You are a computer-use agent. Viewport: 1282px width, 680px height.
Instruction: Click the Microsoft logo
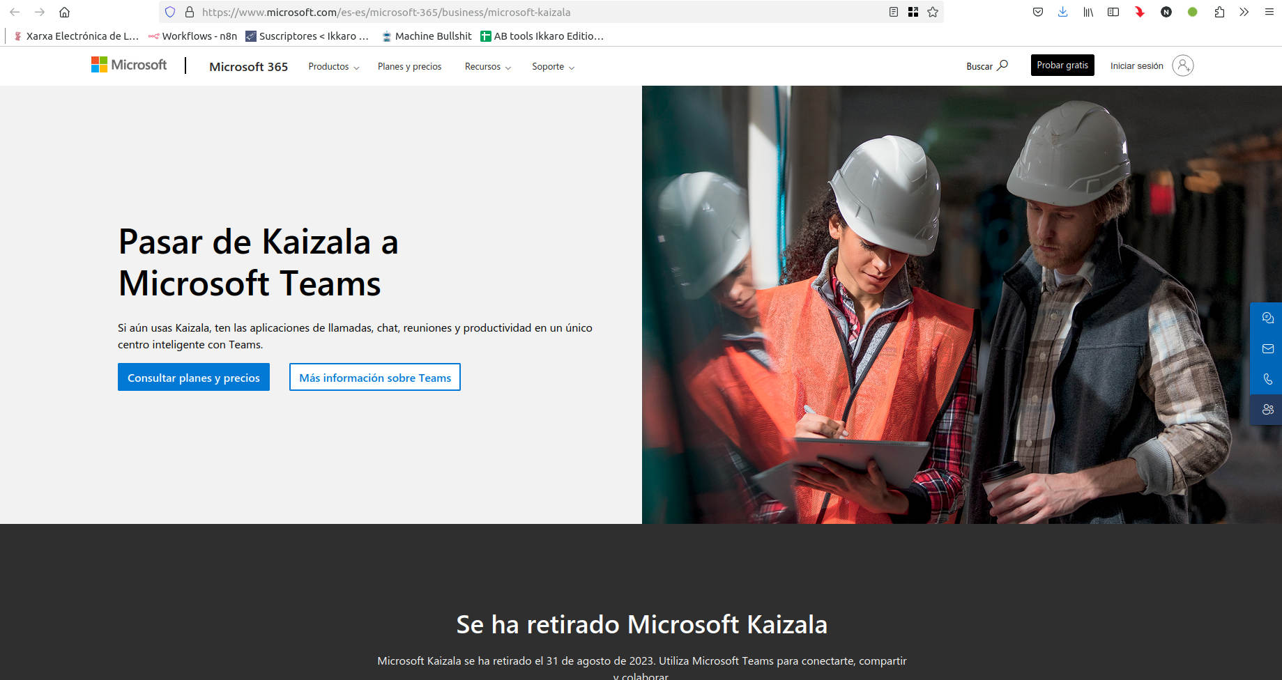coord(128,64)
